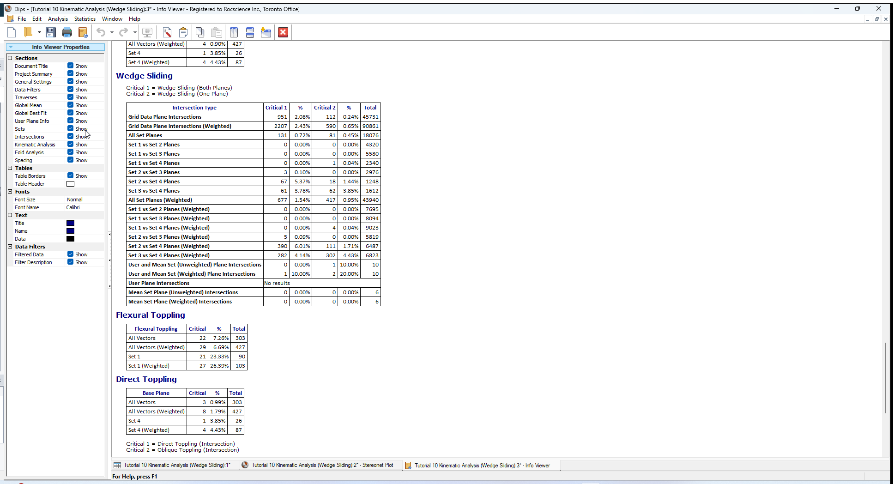Change the Title text color swatch

70,223
